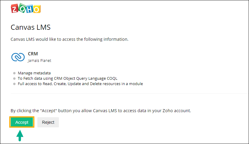
Task: Click the bullet beside Full access permission
Action: (14, 84)
